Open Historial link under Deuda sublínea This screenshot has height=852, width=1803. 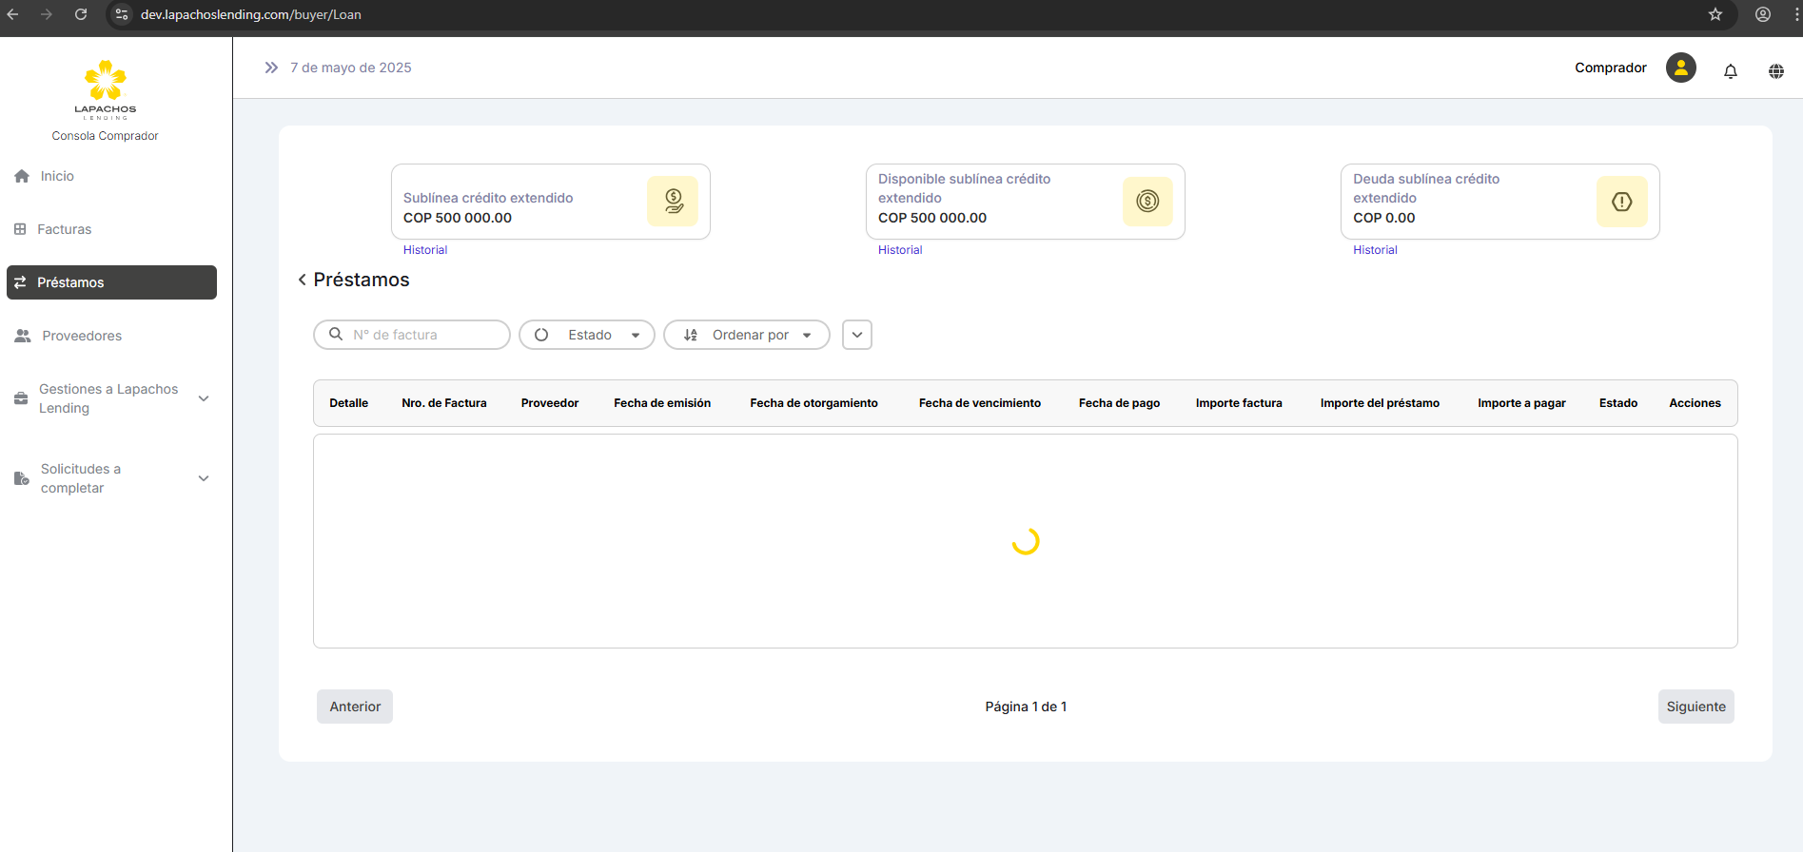(1374, 250)
